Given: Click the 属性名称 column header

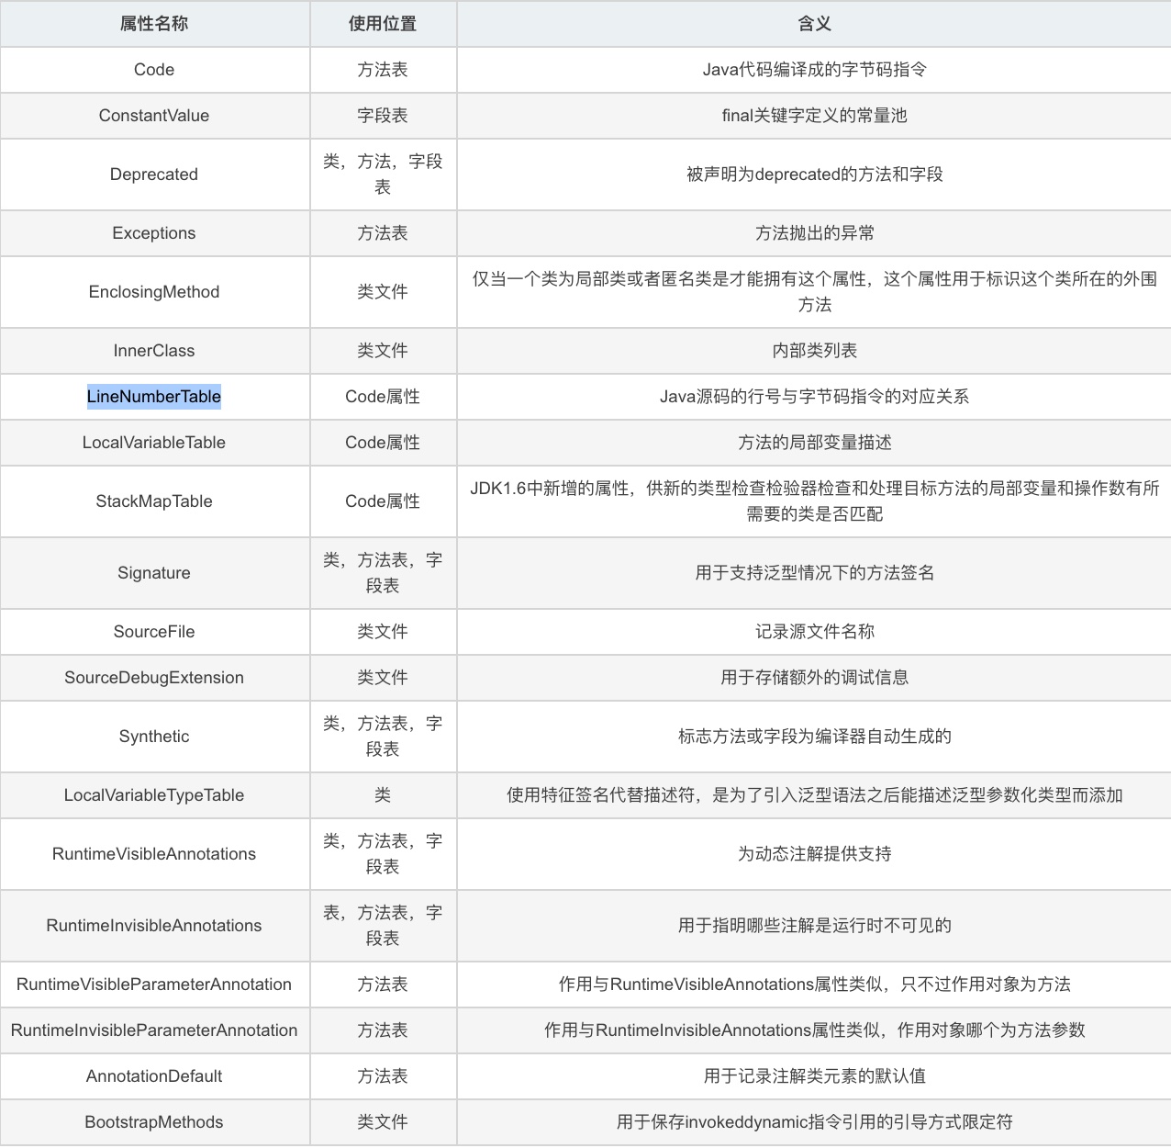Looking at the screenshot, I should coord(154,24).
